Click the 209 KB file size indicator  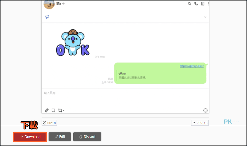(200, 123)
